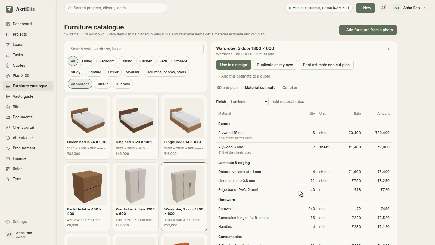Select the Queen bed 1524 × 1981 card

(x=87, y=127)
